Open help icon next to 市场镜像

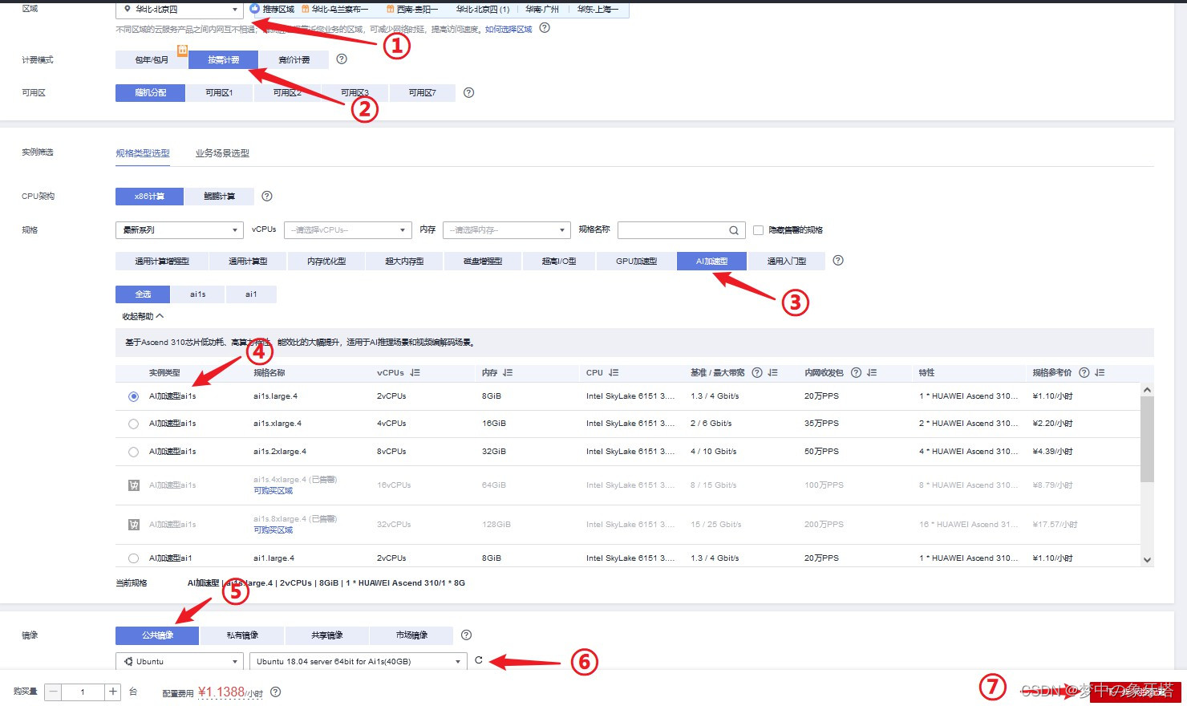[x=466, y=635]
